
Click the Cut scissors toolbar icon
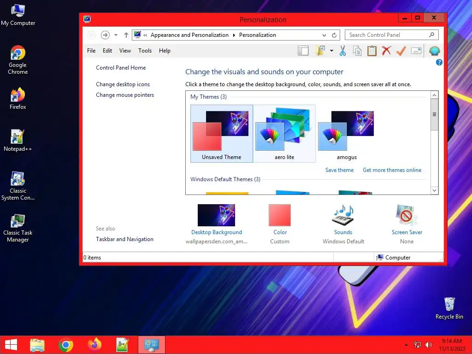pos(342,51)
